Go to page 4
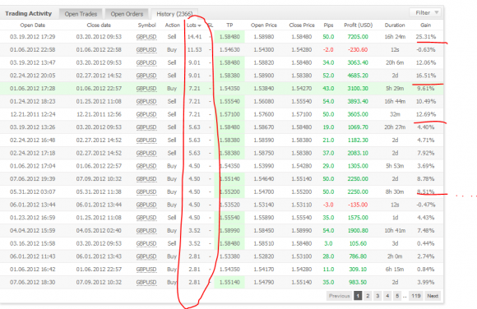 387,296
